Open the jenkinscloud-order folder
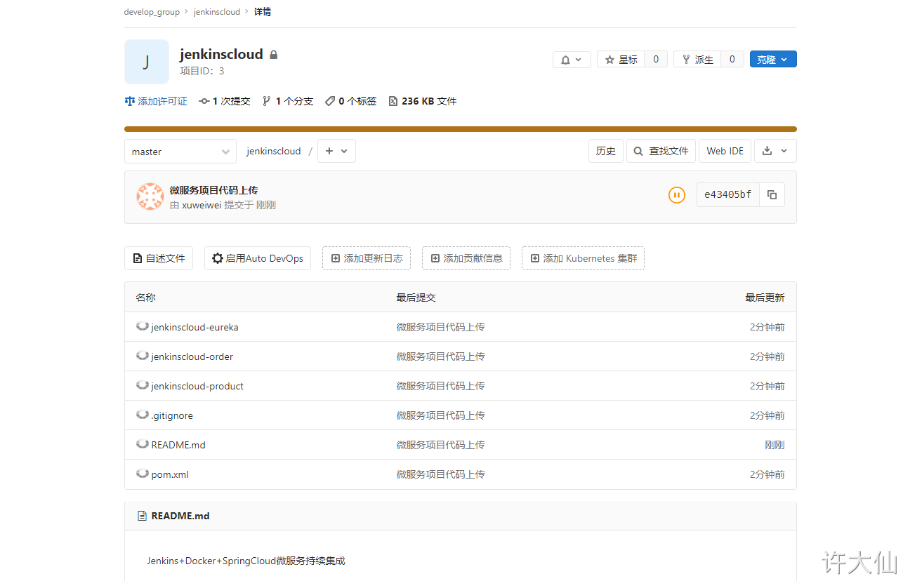The width and height of the screenshot is (903, 581). (x=192, y=356)
